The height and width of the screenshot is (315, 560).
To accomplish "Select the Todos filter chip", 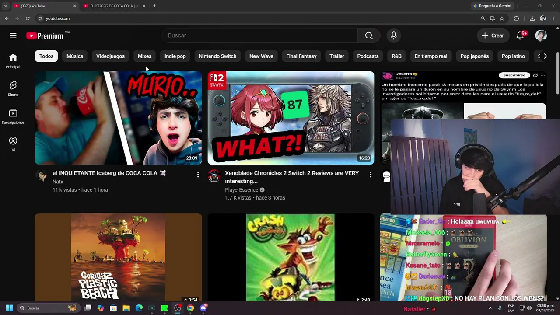I will point(46,56).
